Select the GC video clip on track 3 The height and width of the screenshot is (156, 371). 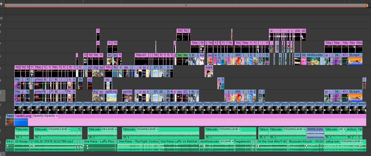(x=185, y=95)
